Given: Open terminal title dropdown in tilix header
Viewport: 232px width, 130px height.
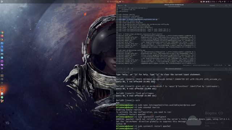Looking at the screenshot, I should coord(174,69).
